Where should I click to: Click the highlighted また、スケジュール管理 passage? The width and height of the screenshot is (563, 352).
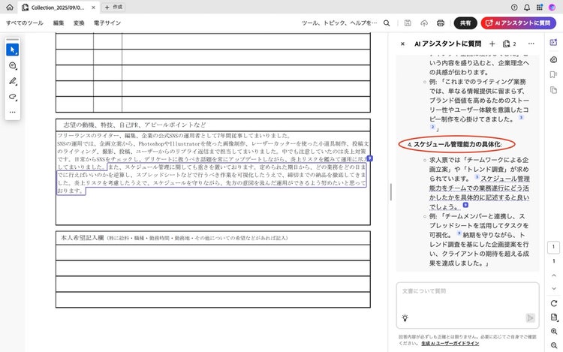[212, 179]
